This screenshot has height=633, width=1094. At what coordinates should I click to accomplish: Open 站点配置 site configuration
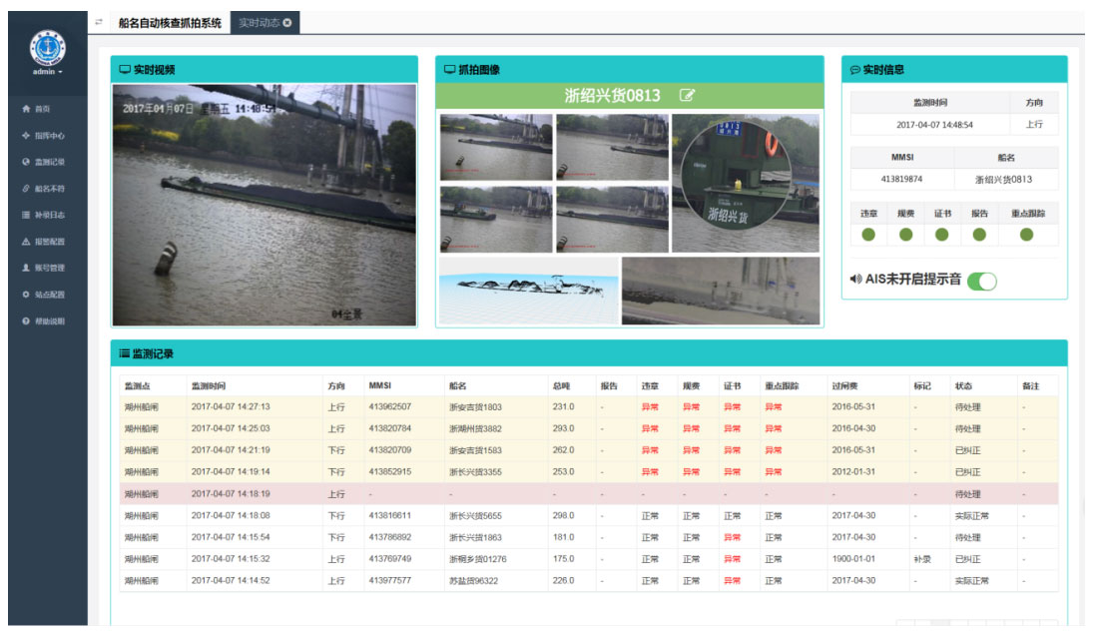(x=47, y=295)
